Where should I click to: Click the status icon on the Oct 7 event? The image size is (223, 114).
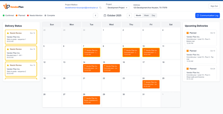click(x=85, y=50)
